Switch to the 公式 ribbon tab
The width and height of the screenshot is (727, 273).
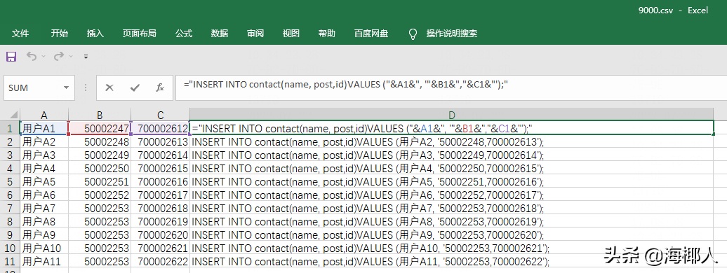click(184, 34)
